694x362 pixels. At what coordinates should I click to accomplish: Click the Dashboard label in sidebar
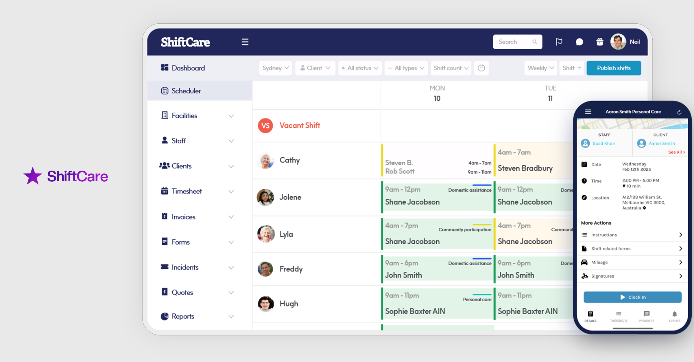(188, 68)
